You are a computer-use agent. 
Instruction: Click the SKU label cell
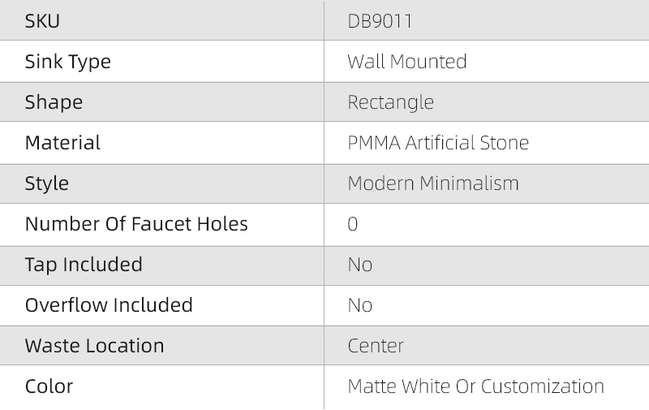42,21
